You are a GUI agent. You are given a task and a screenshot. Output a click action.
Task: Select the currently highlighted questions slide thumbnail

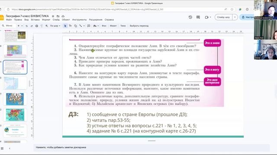[x=15, y=67]
